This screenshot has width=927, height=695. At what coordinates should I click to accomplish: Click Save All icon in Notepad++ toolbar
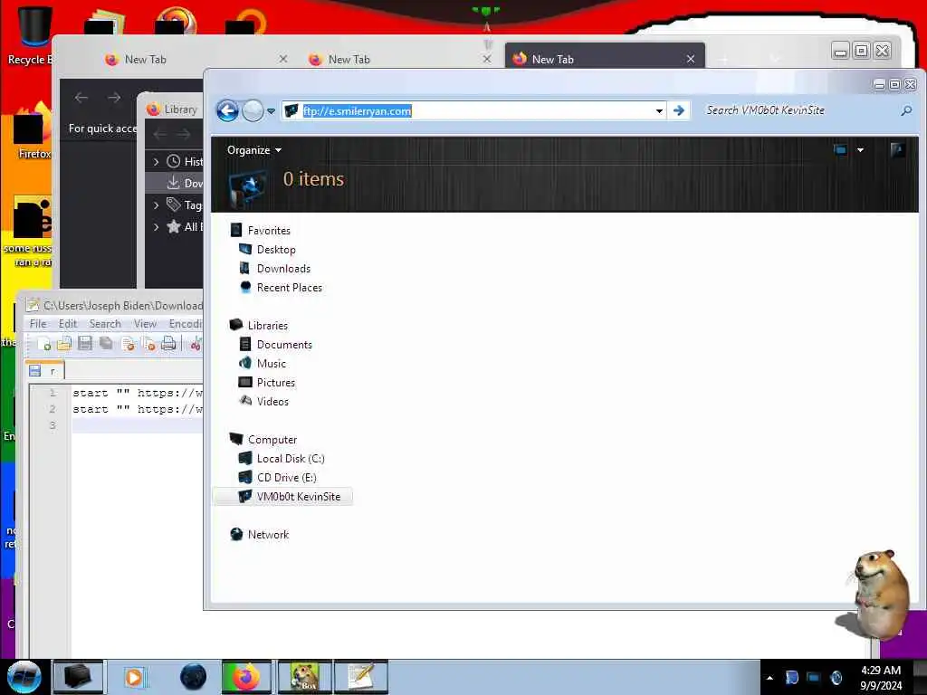(107, 343)
